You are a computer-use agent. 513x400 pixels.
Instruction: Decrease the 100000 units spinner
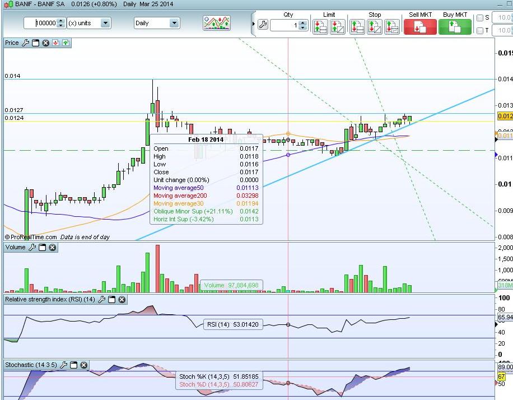pos(61,26)
